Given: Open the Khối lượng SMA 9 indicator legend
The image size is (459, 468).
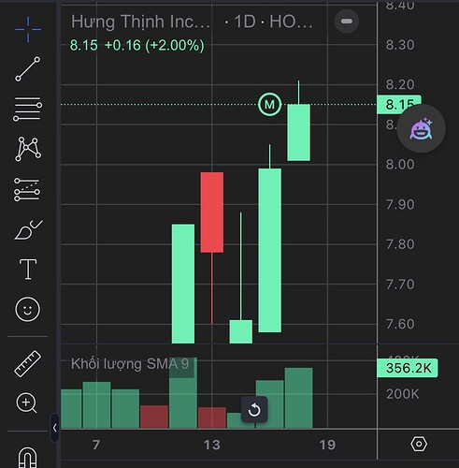Looking at the screenshot, I should point(130,364).
